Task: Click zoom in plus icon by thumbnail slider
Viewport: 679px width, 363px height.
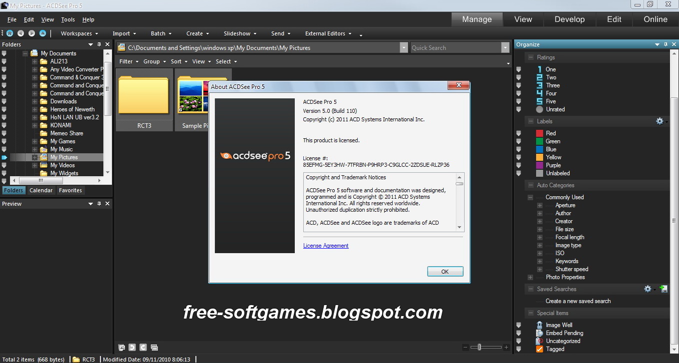Action: [506, 347]
